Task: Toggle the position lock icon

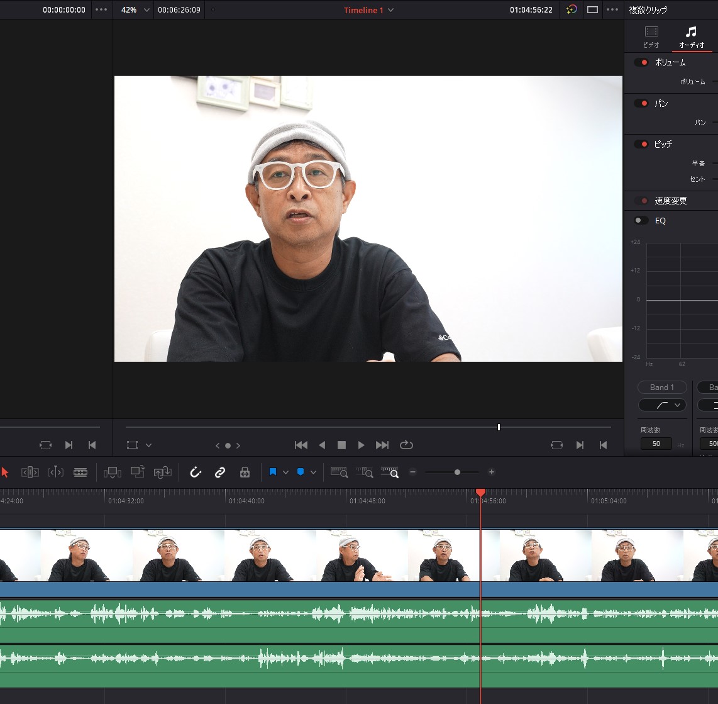Action: click(x=245, y=472)
